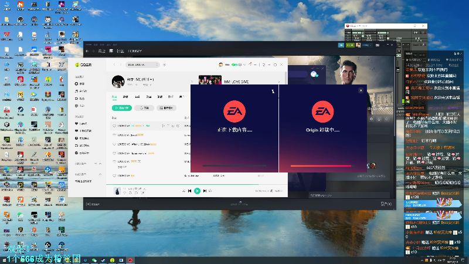Favorite the last LOVE DIVE row
The height and width of the screenshot is (264, 469).
coord(114,175)
